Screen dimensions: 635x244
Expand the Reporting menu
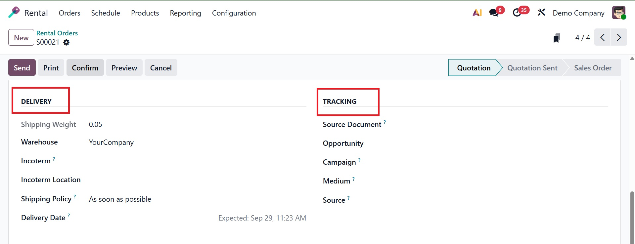(185, 13)
